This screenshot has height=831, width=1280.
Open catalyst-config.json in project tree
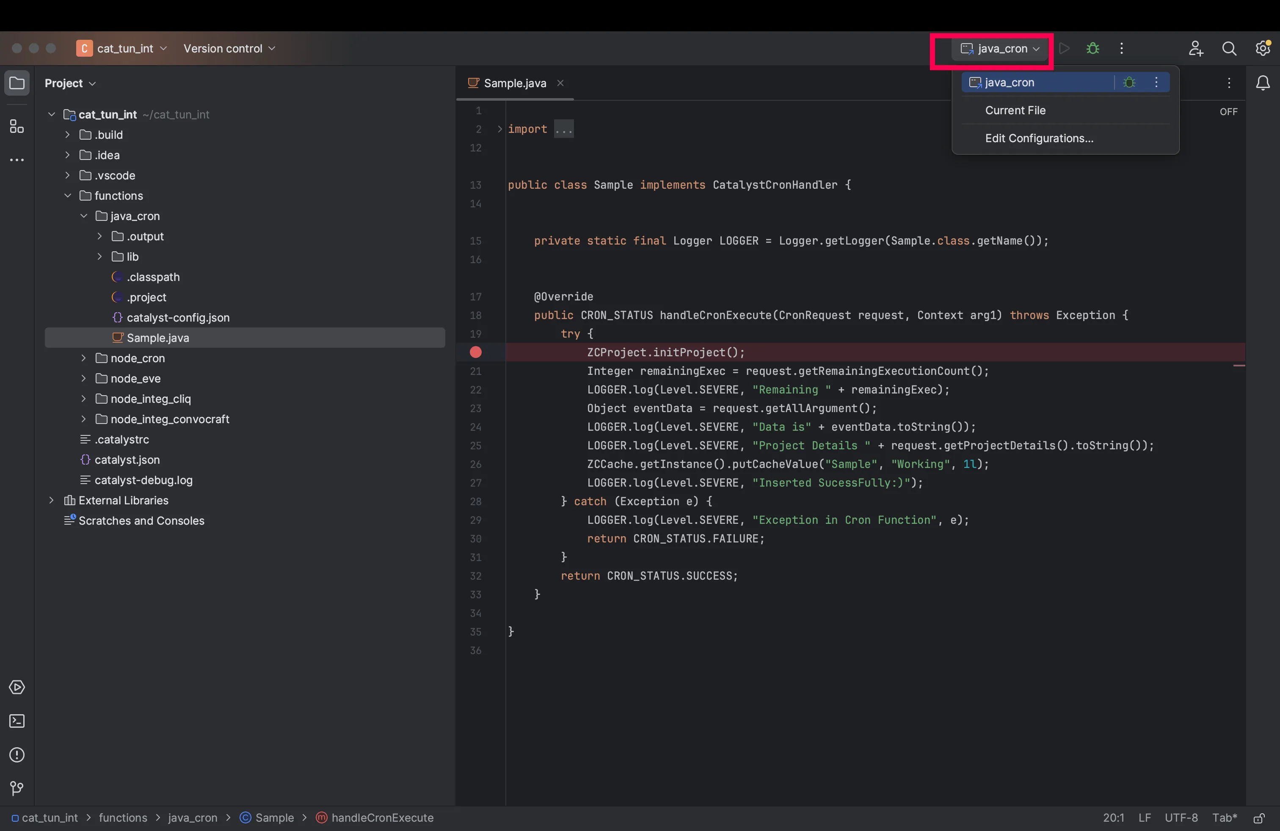(x=177, y=318)
